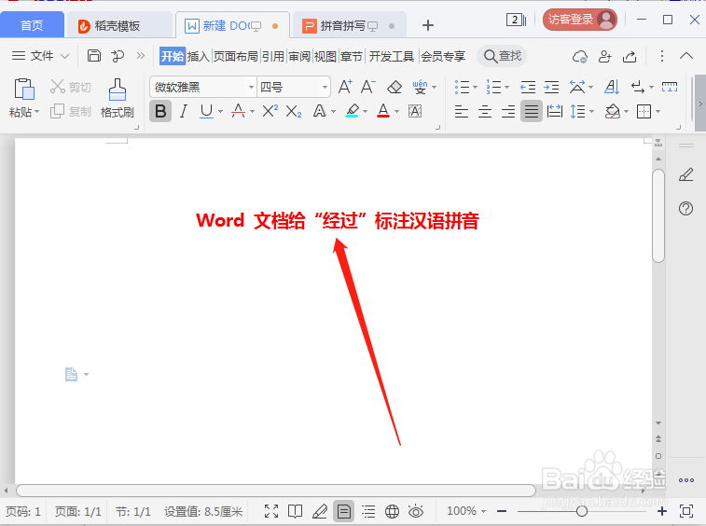Open the pinyin guide wén icon

(x=420, y=87)
